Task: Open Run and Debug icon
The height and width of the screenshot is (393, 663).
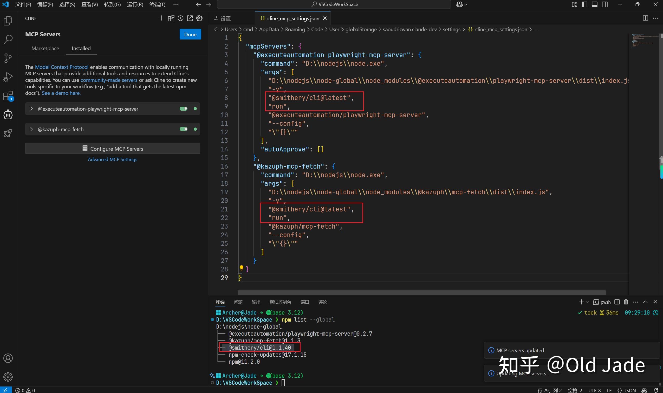Action: [x=8, y=77]
